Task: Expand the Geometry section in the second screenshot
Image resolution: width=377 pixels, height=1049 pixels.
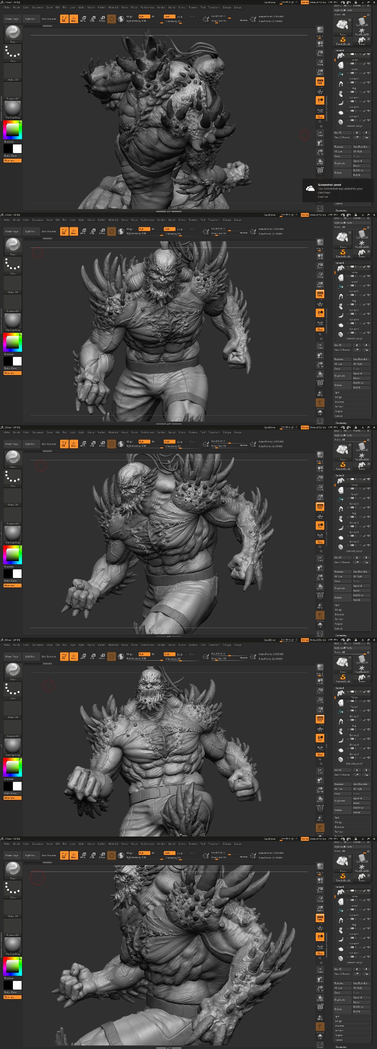Action: point(341,423)
